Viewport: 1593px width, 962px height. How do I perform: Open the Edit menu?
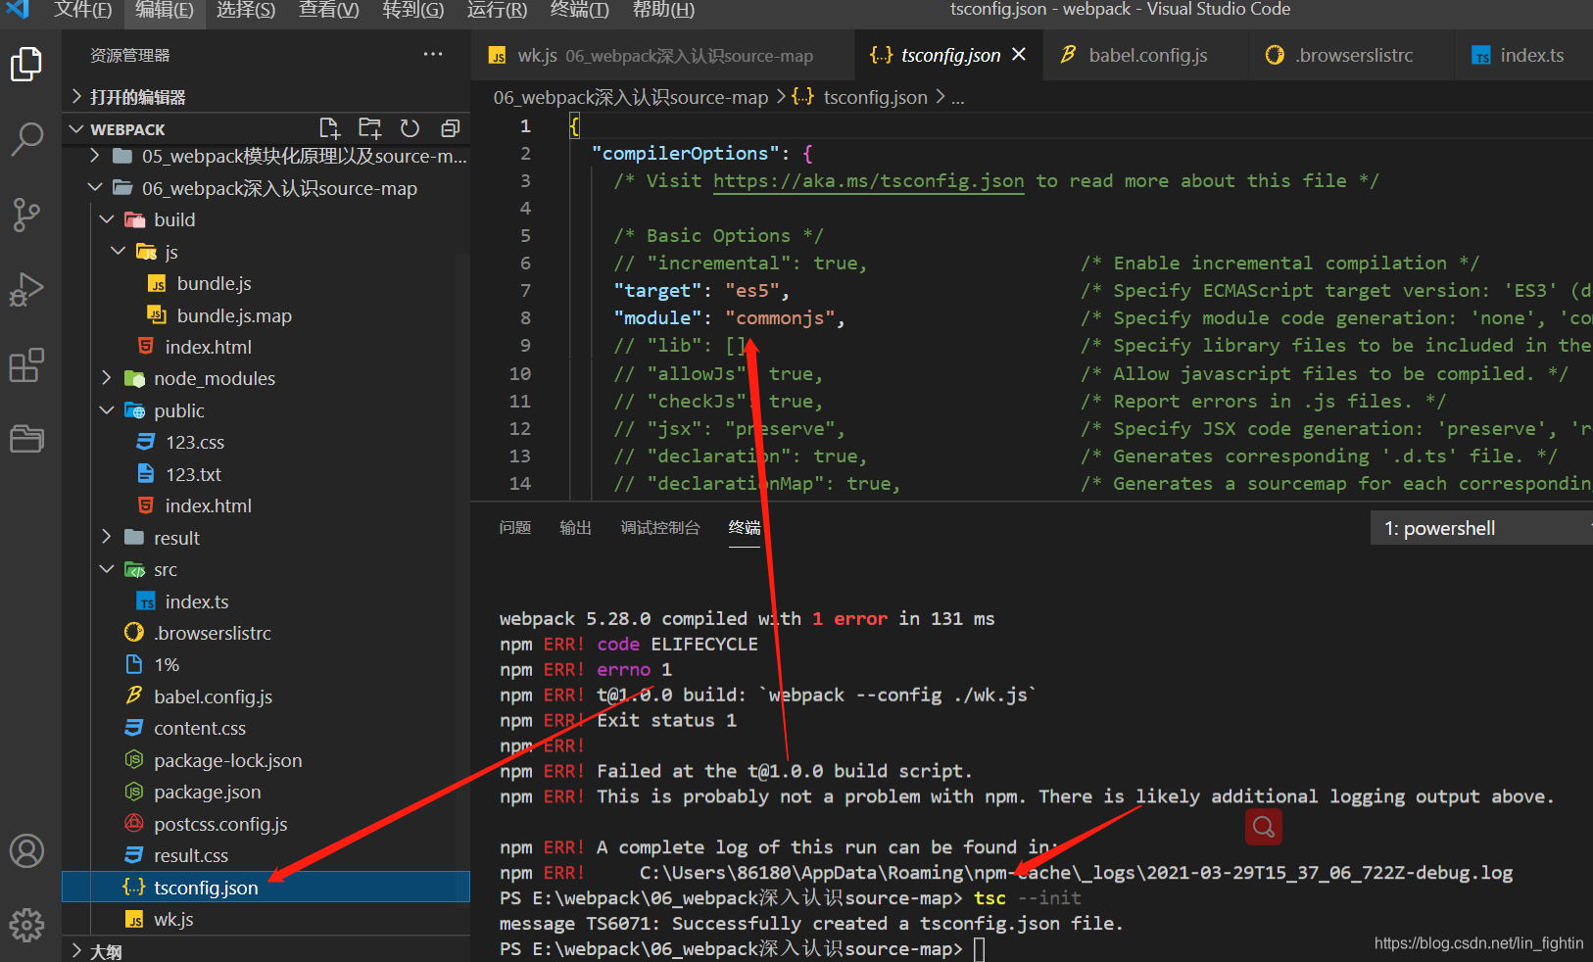[164, 10]
